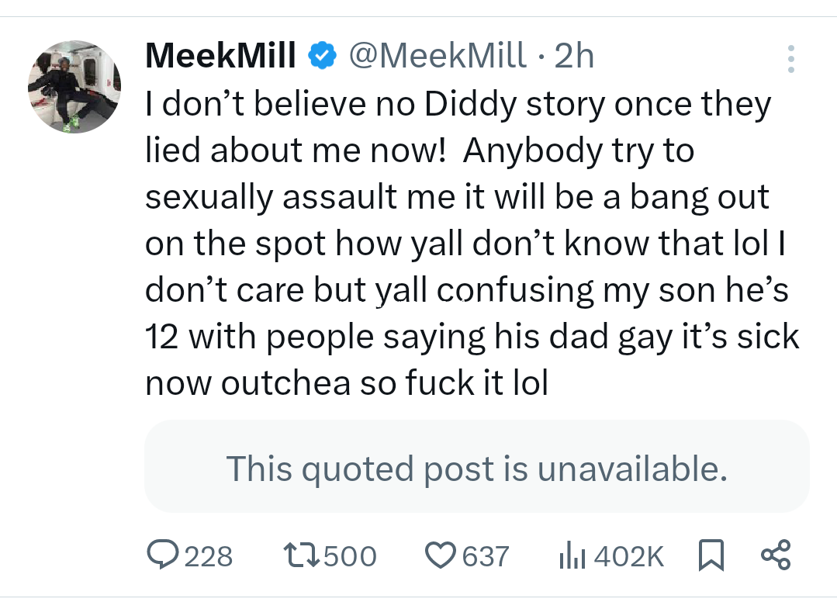Screen dimensions: 837x609
Task: Click the retweet arrows icon
Action: (299, 555)
